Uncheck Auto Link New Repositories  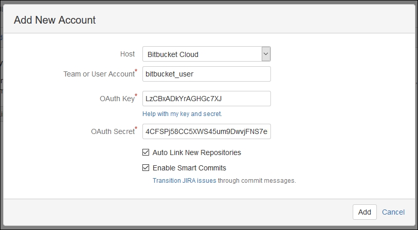click(x=146, y=152)
